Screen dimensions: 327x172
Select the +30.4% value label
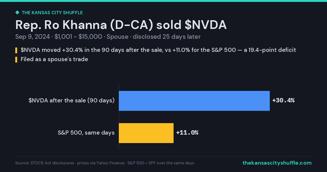pyautogui.click(x=283, y=100)
